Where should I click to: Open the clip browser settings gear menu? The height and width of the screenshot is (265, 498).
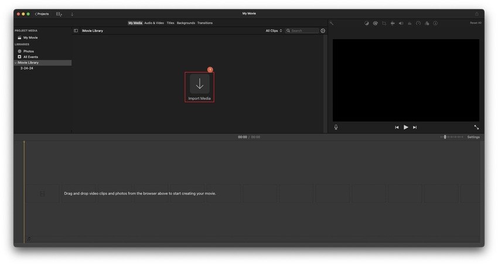coord(323,30)
